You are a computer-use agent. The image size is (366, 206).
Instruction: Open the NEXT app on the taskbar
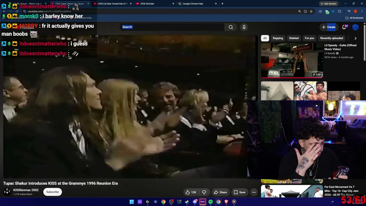tap(203, 202)
